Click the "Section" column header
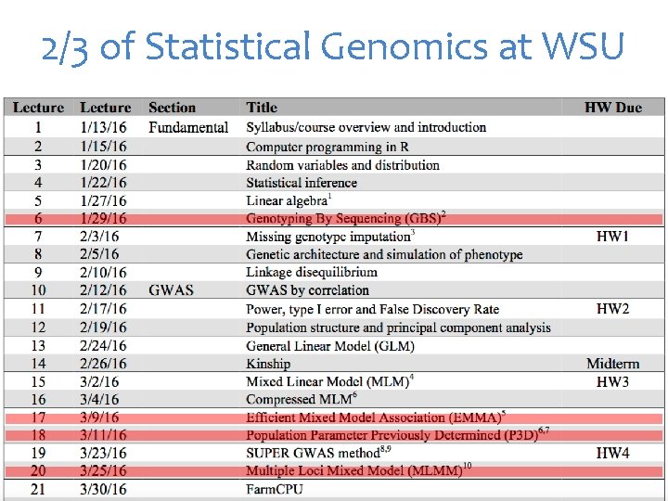Viewport: 668px width, 501px height. click(172, 108)
